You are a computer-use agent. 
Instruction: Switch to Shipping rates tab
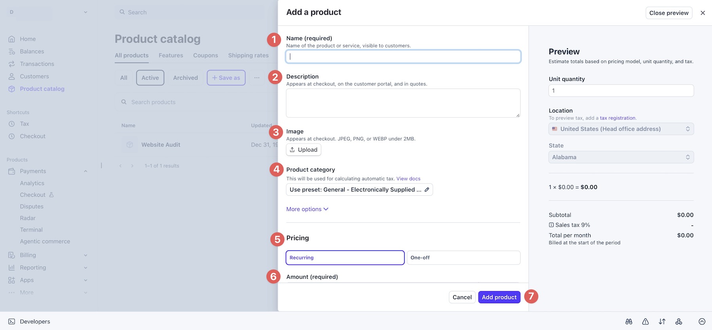point(248,55)
